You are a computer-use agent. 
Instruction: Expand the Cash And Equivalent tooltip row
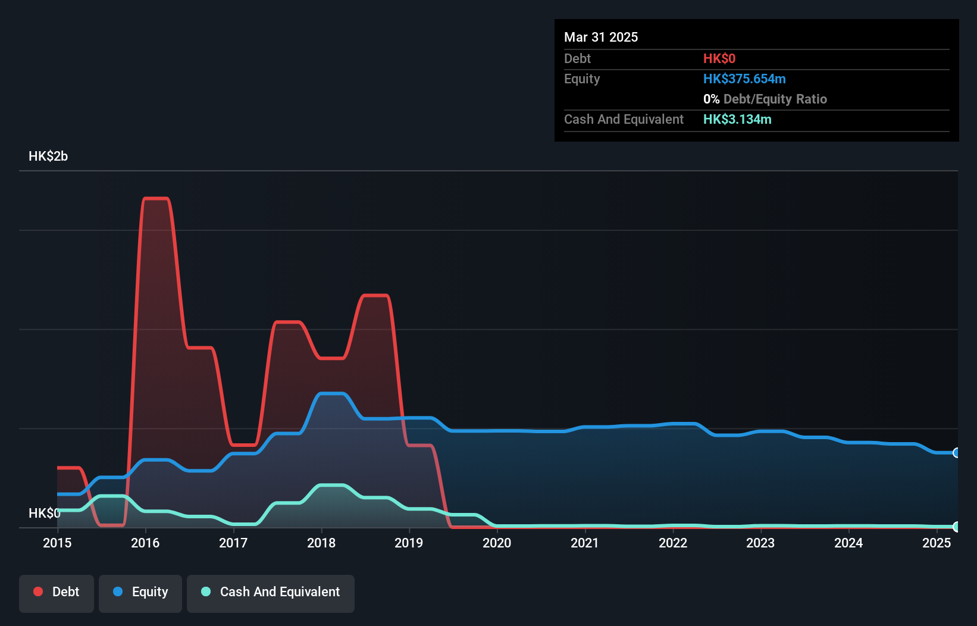click(x=624, y=119)
